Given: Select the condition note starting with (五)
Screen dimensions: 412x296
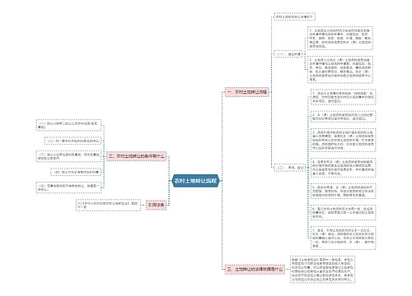Looking at the screenshot, I should pyautogui.click(x=68, y=187).
